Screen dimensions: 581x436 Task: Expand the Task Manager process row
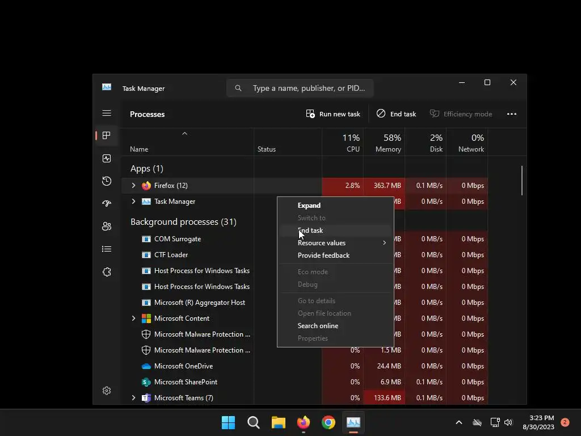(133, 202)
